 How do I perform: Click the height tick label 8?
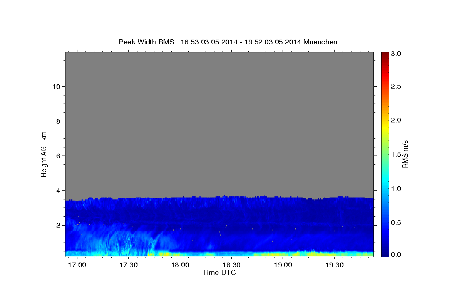click(x=59, y=121)
